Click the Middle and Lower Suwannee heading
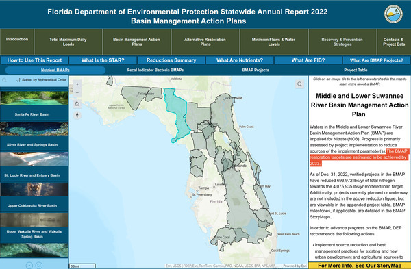411x269 pixels. click(x=359, y=105)
